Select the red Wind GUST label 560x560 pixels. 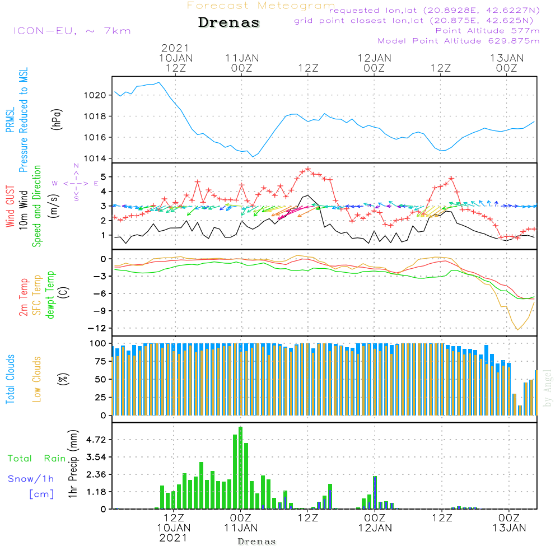point(10,207)
